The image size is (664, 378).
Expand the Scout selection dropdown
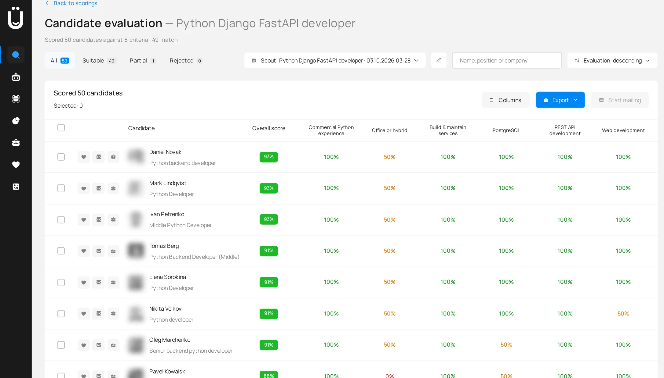point(335,60)
